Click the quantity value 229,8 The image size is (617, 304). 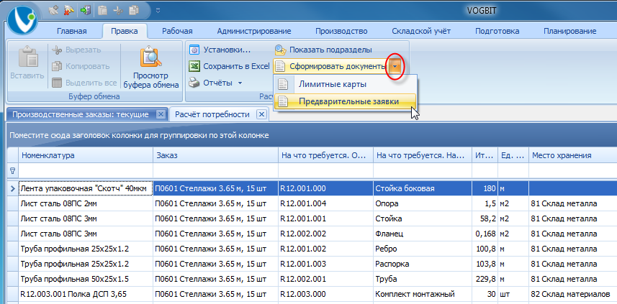(x=485, y=280)
